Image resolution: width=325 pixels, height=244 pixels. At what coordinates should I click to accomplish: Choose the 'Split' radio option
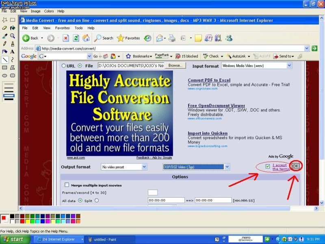coord(97,200)
